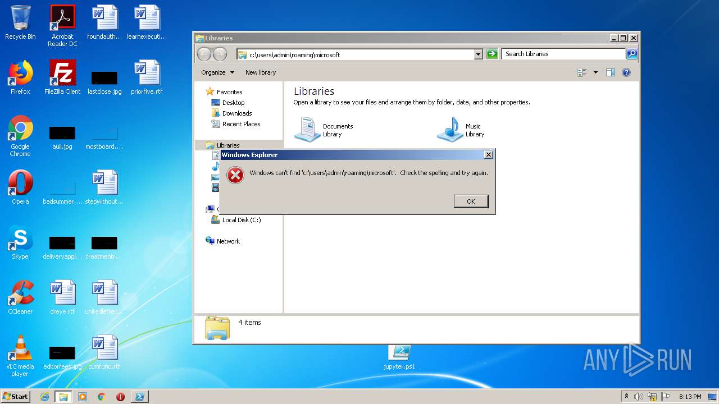Viewport: 719px width, 404px height.
Task: Click the network tray icon
Action: coord(652,397)
